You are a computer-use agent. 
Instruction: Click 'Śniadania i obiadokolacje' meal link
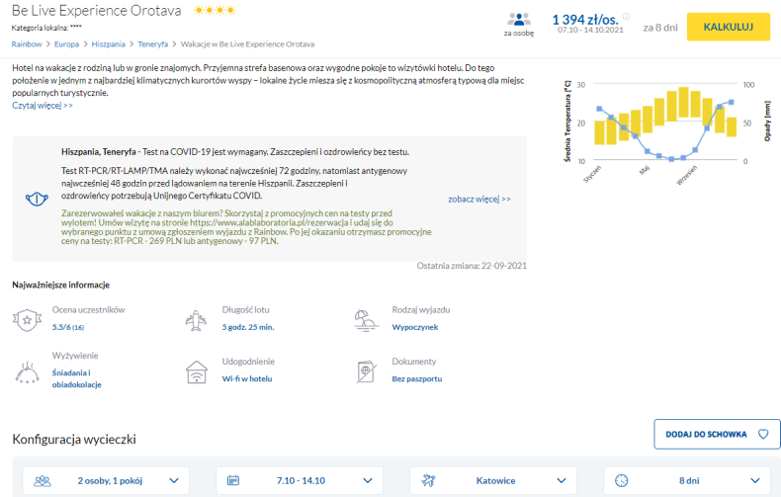click(x=77, y=378)
